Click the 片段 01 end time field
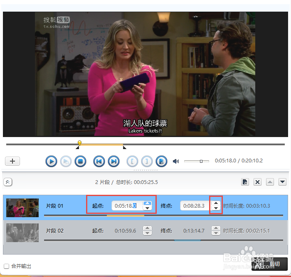 point(196,206)
